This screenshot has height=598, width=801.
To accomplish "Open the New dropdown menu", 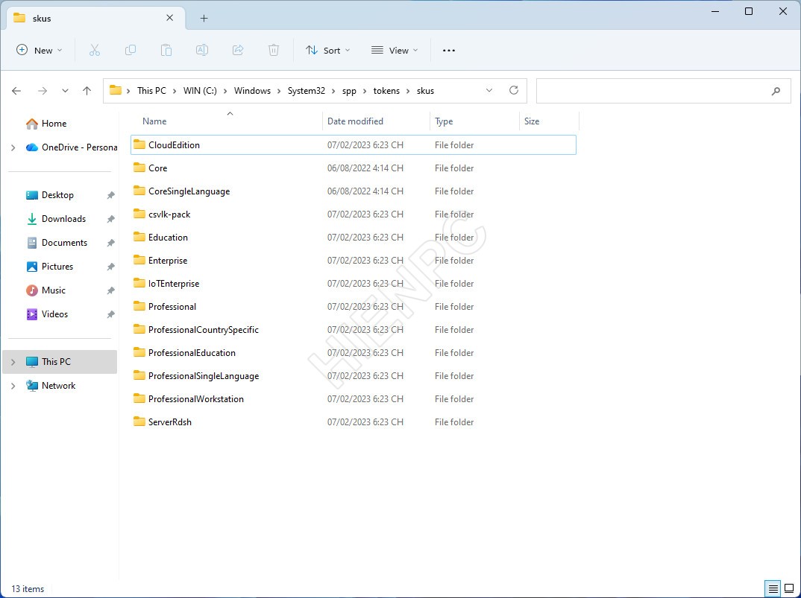I will click(40, 50).
